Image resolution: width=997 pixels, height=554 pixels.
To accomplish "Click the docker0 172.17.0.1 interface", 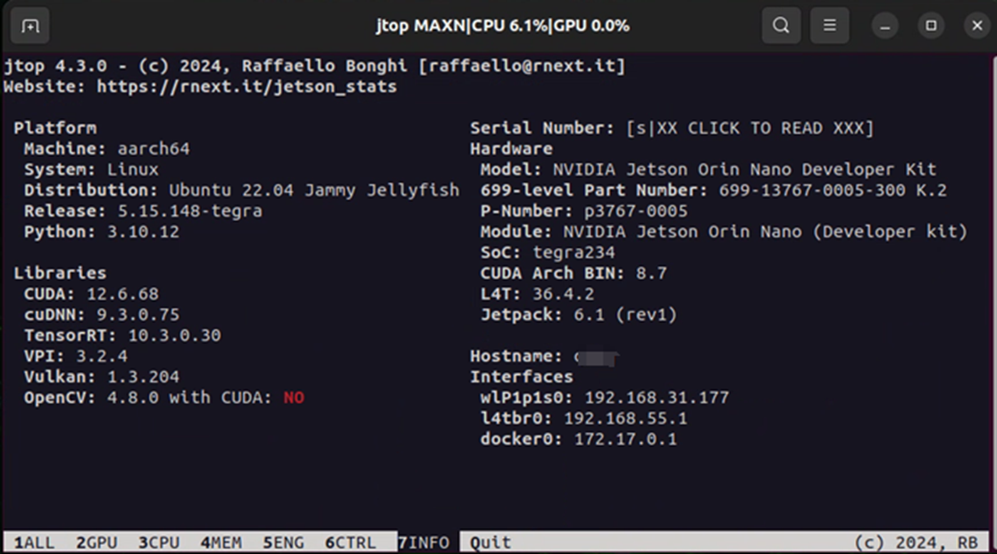I will tap(579, 440).
